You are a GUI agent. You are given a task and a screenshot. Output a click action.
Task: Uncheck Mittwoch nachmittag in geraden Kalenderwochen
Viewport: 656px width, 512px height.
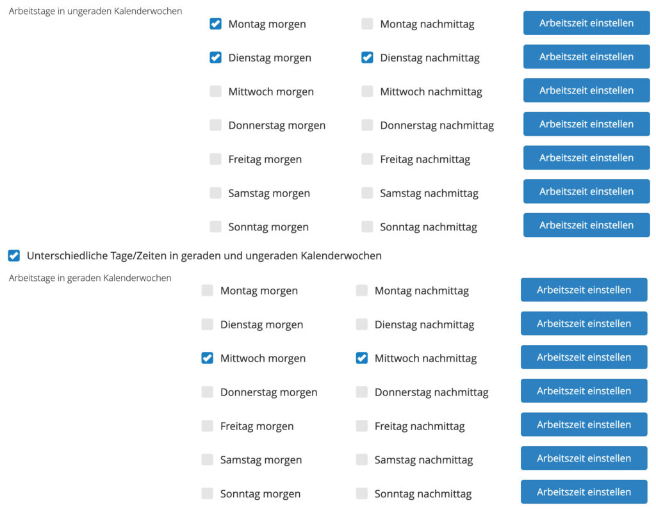click(362, 358)
